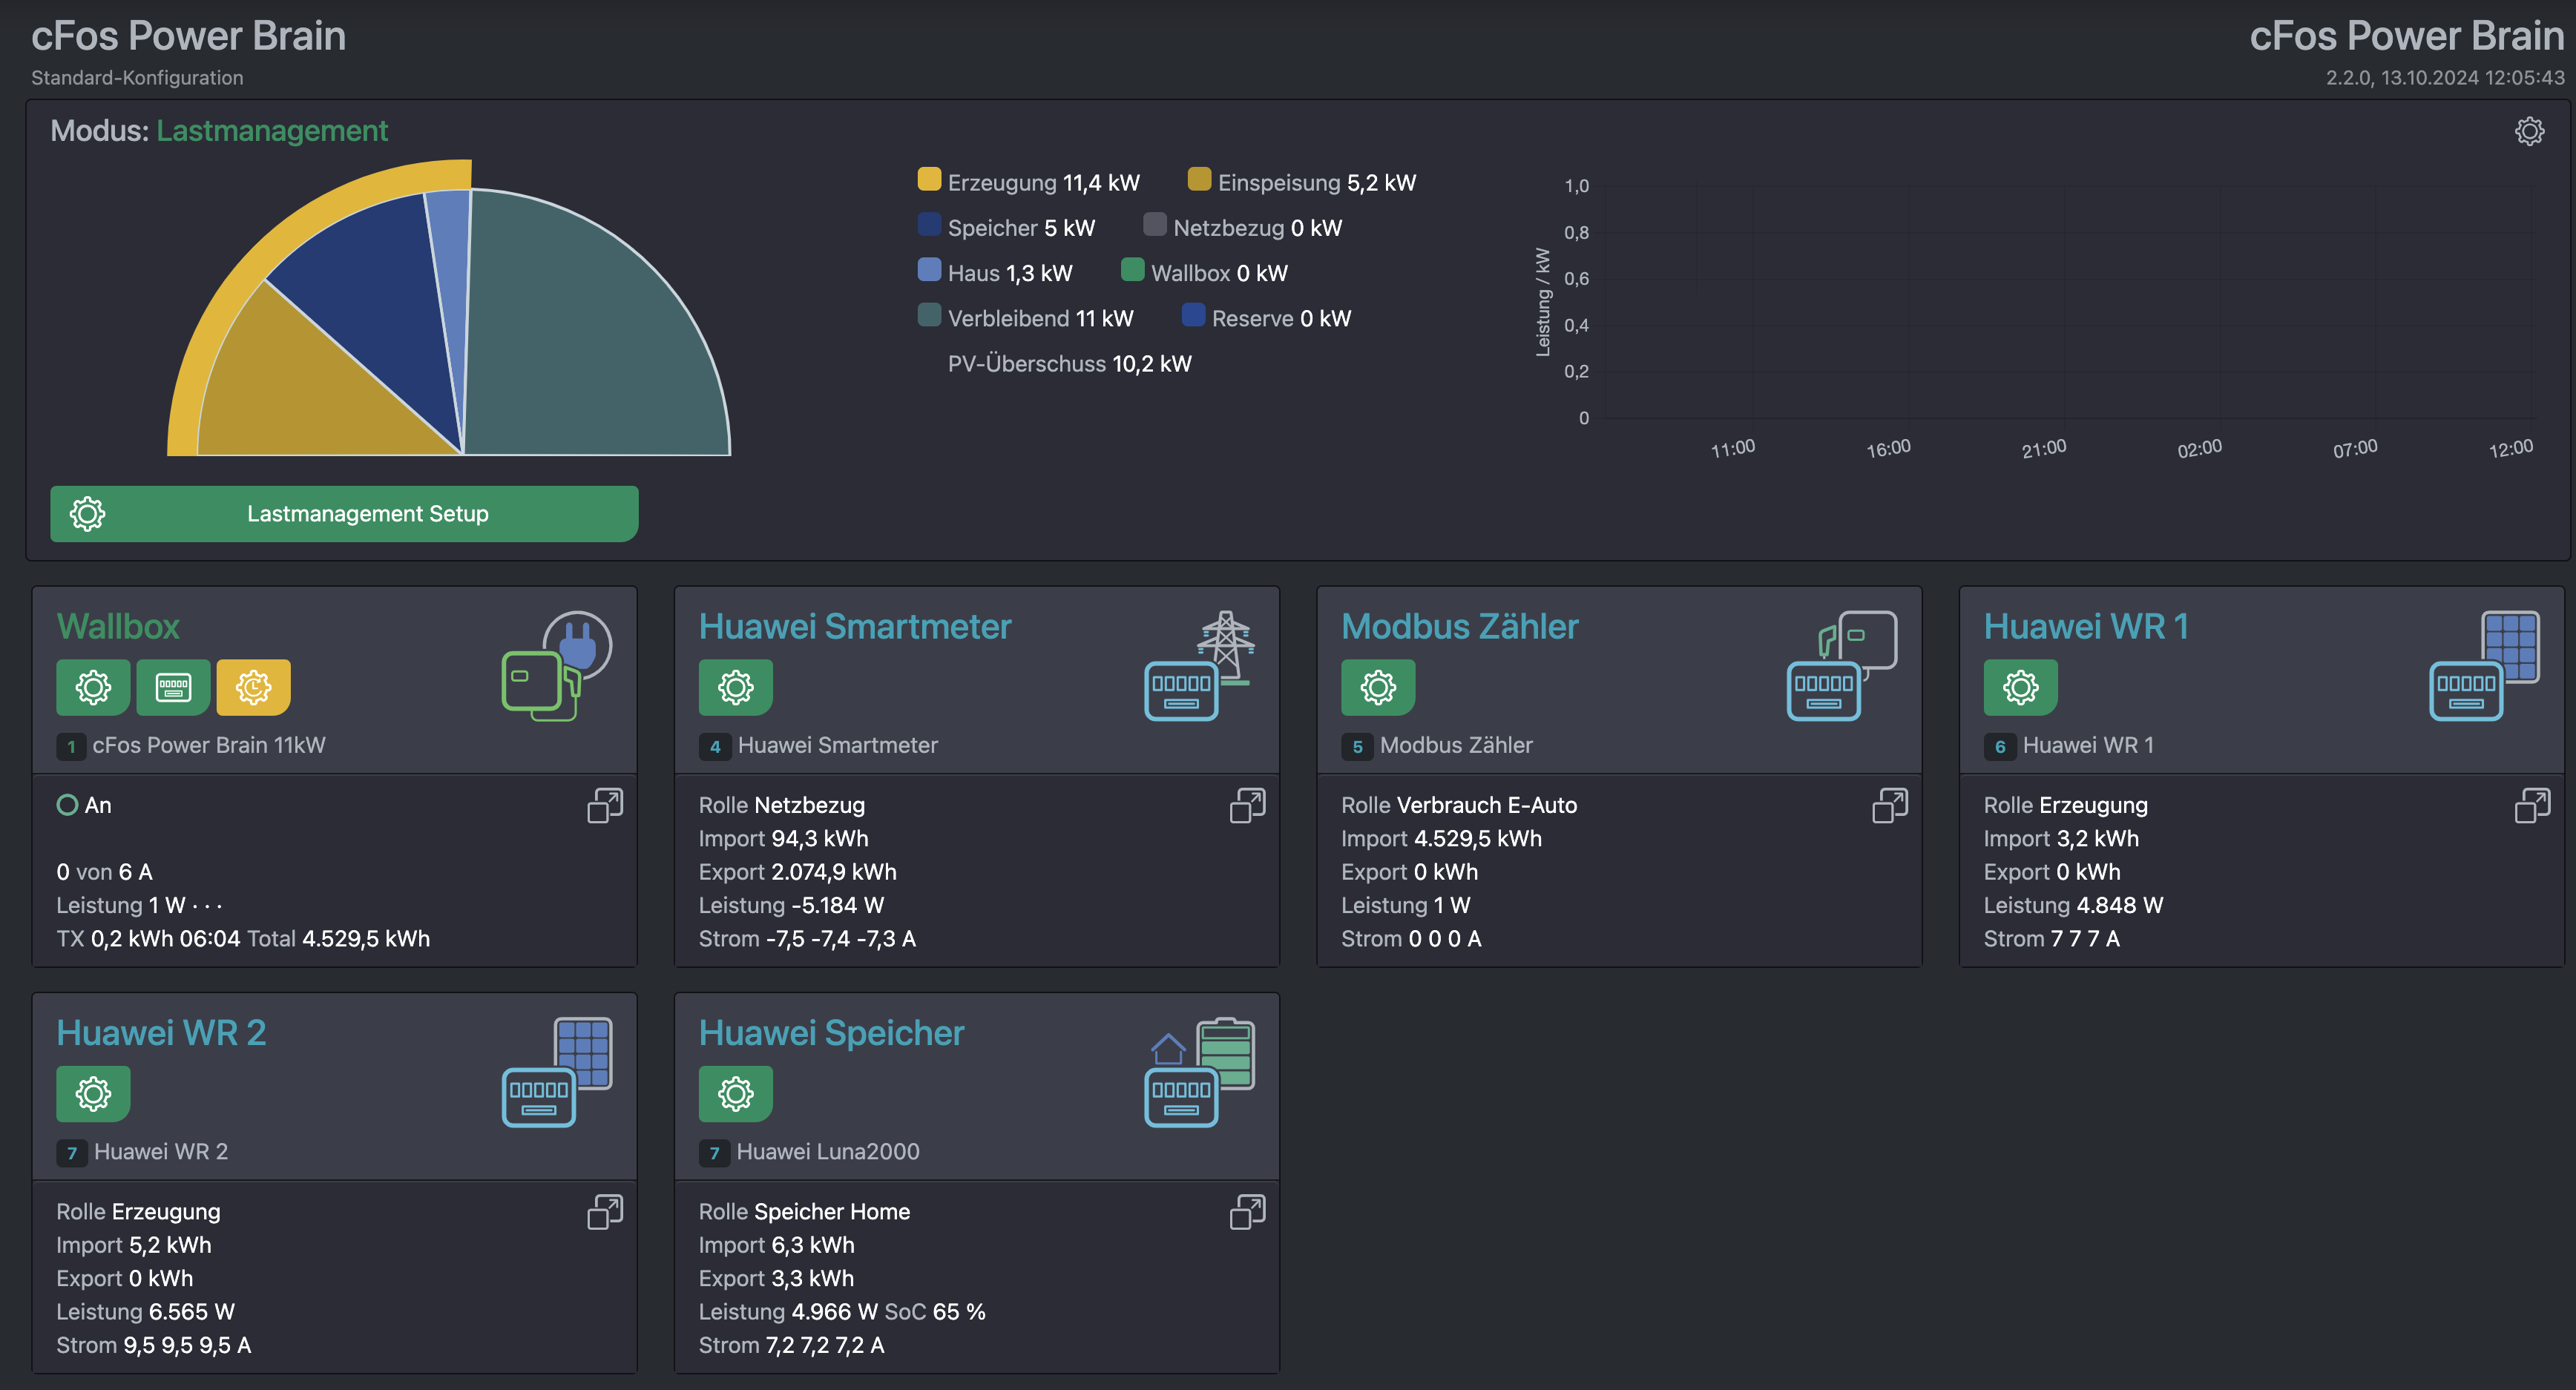This screenshot has height=1390, width=2576.
Task: Toggle the Wallbox An status circle
Action: click(67, 805)
